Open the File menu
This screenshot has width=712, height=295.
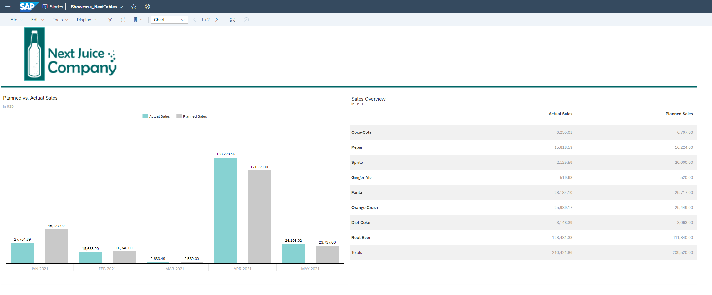click(17, 20)
